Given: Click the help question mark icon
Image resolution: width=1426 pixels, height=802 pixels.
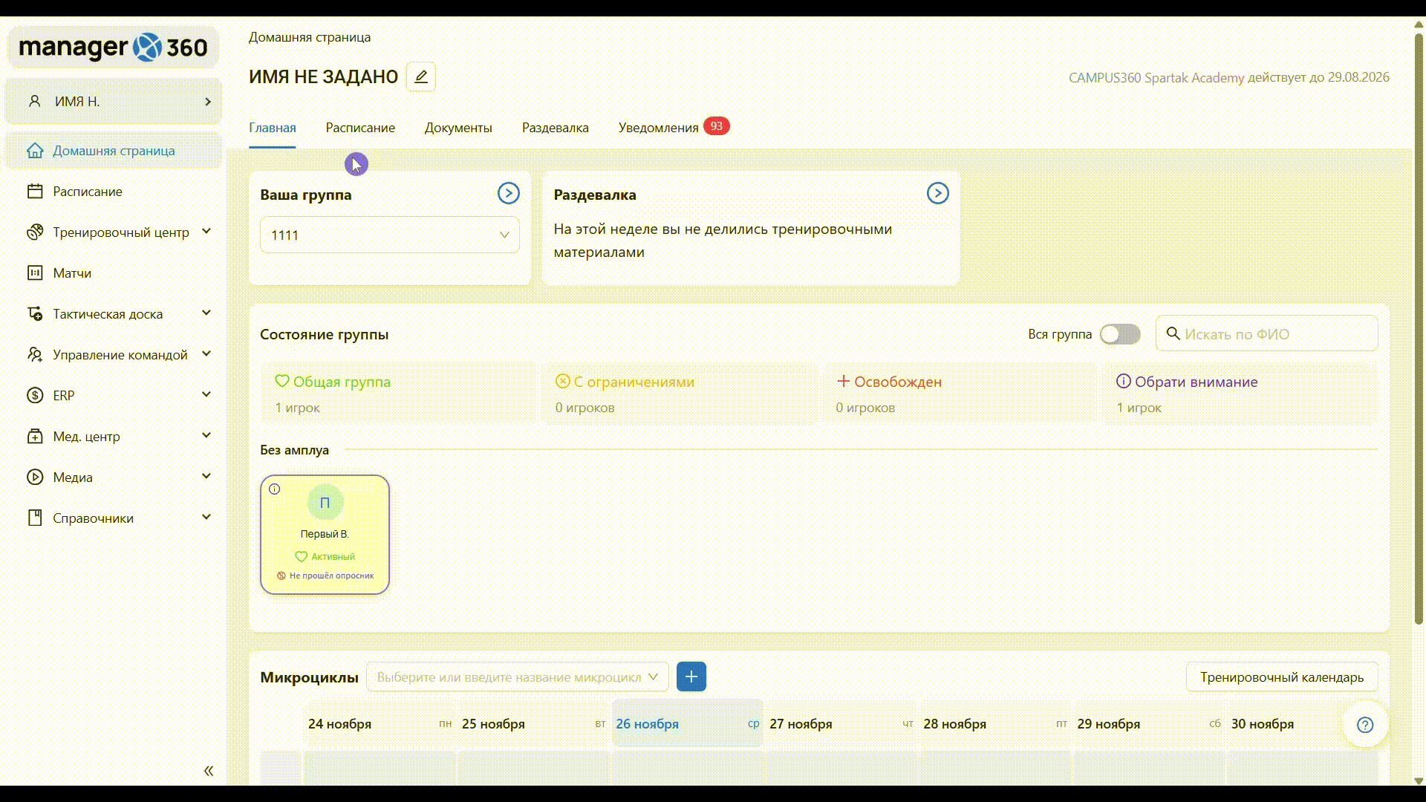Looking at the screenshot, I should 1364,725.
